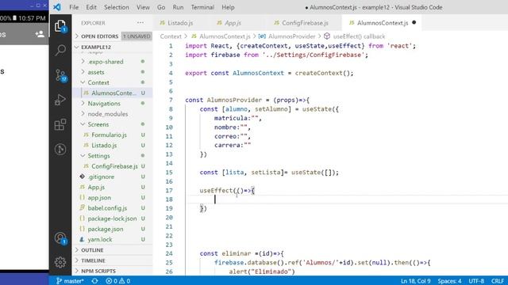Click unsaved dot on AlumnosContext.js tab
The height and width of the screenshot is (285, 508).
pyautogui.click(x=414, y=23)
